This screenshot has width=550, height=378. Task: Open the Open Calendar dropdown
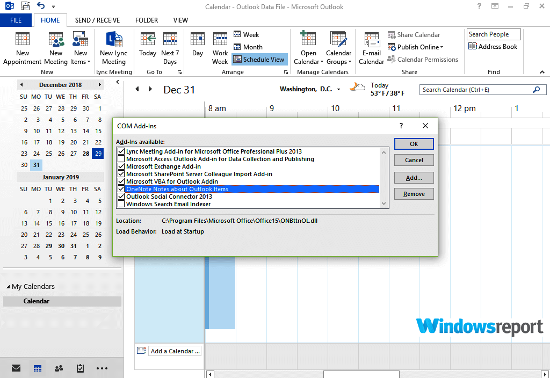pyautogui.click(x=308, y=48)
